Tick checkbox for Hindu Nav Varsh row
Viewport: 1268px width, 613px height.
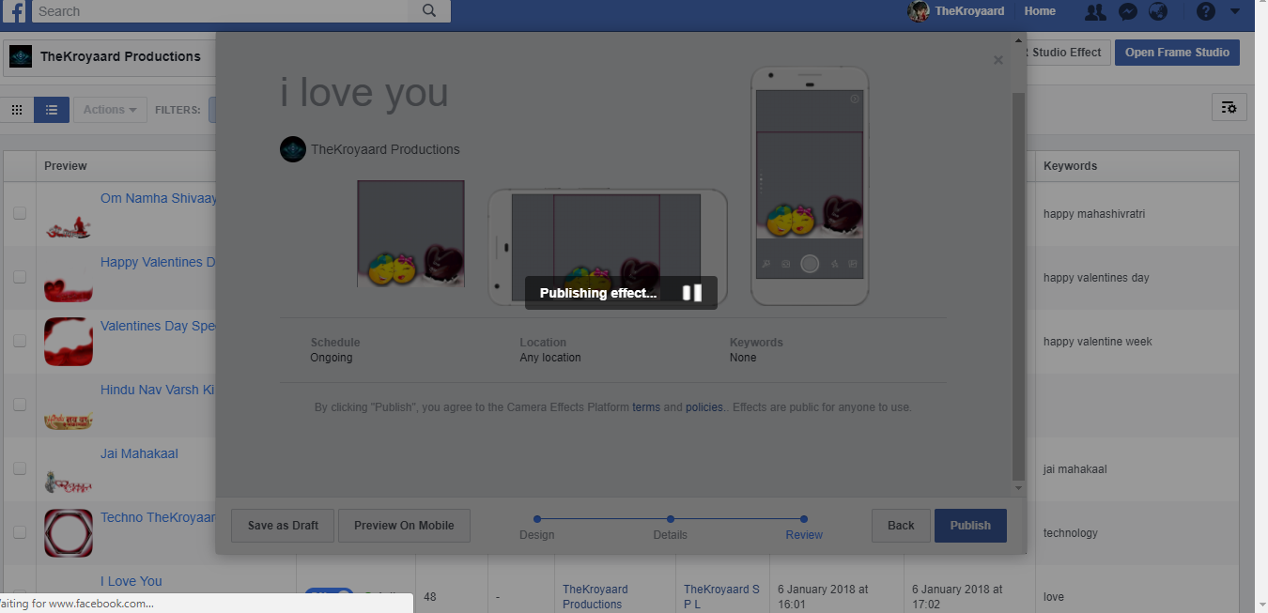coord(20,405)
